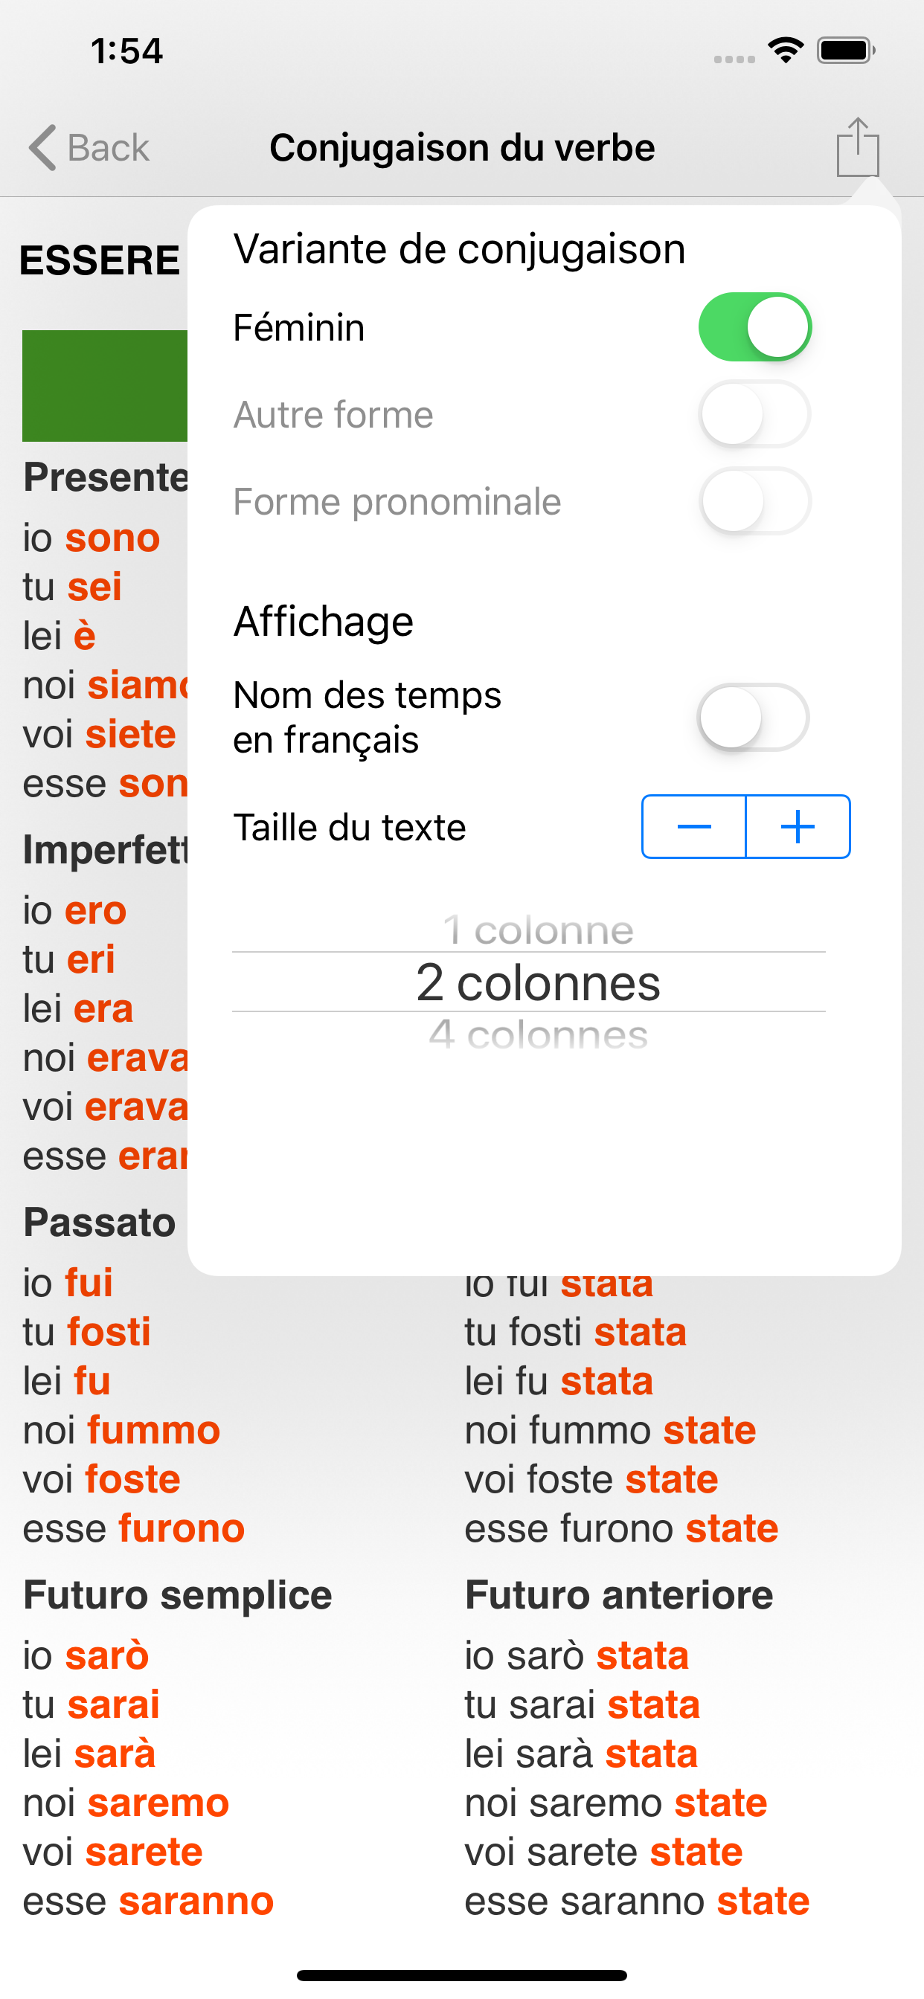
Task: Enable Nom des temps en français
Action: point(753,717)
